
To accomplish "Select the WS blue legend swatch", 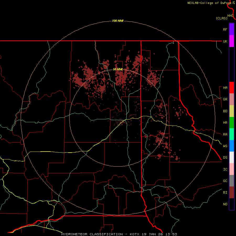I will [x=232, y=146].
